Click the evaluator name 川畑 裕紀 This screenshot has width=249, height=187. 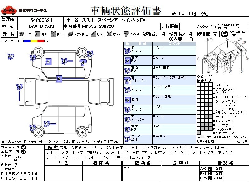197,14
